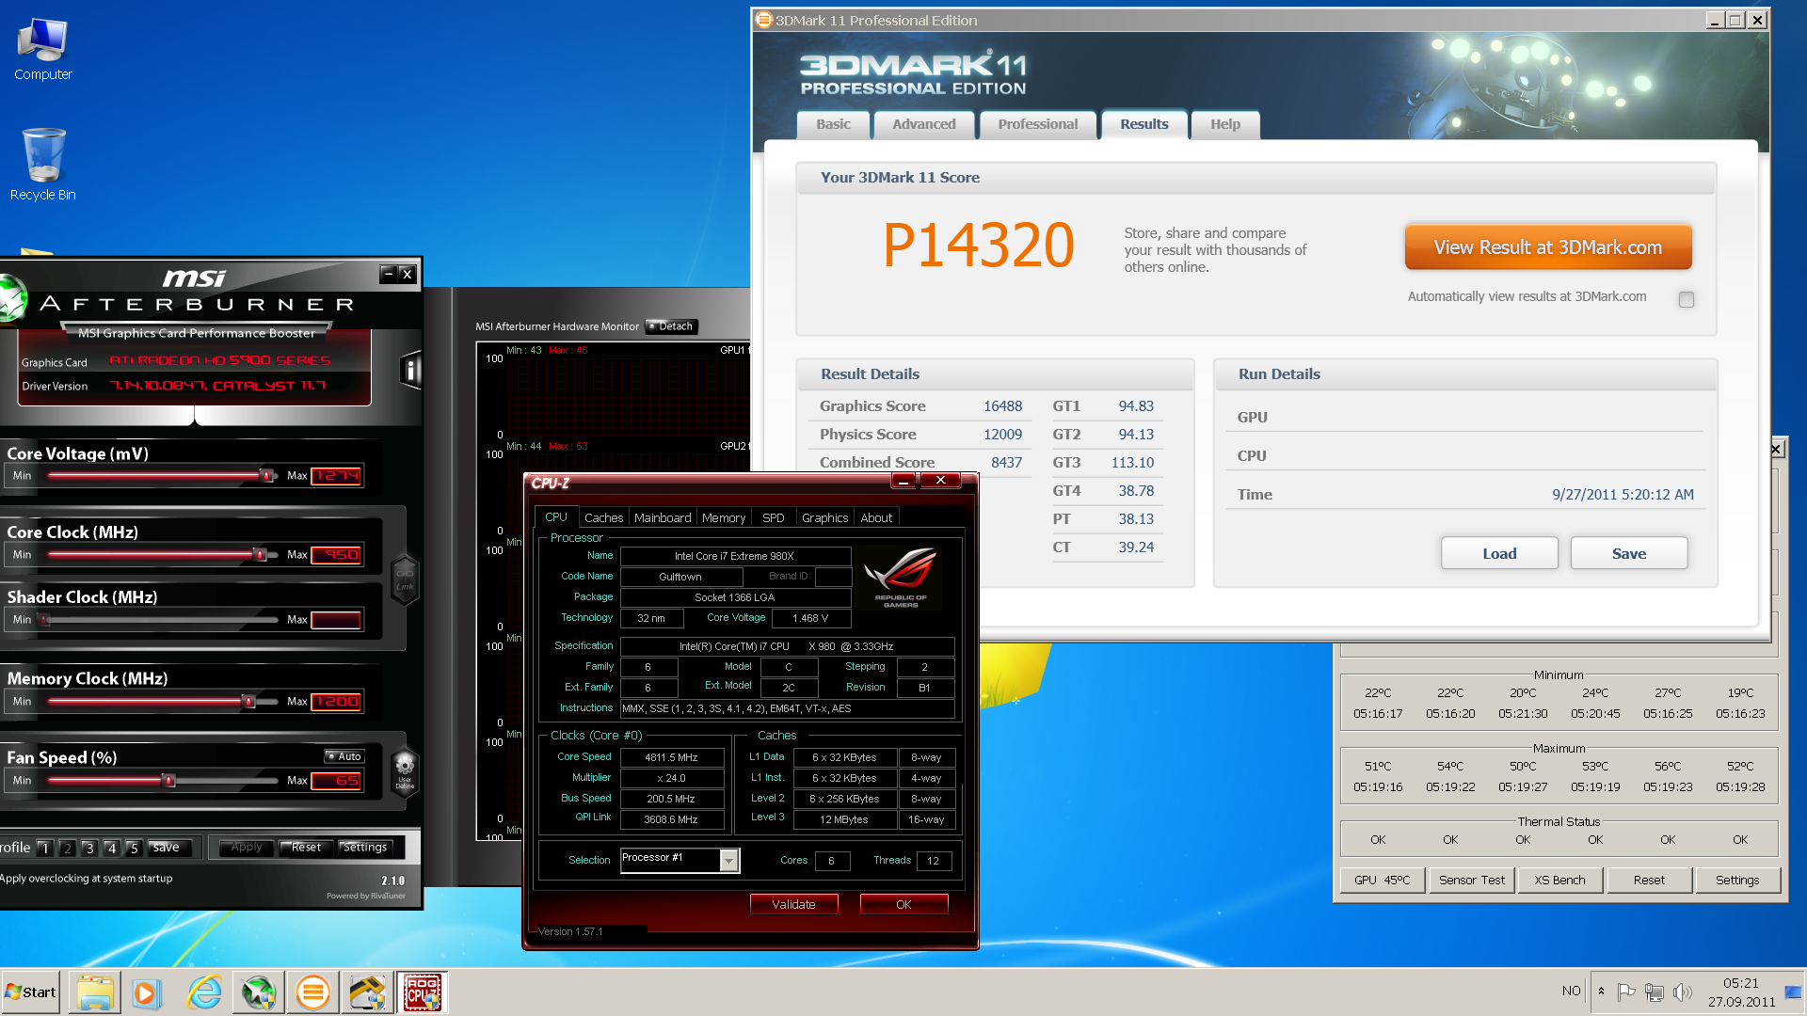Screen dimensions: 1807x1016
Task: Switch to the Basic tab in 3DMark
Action: pyautogui.click(x=833, y=124)
